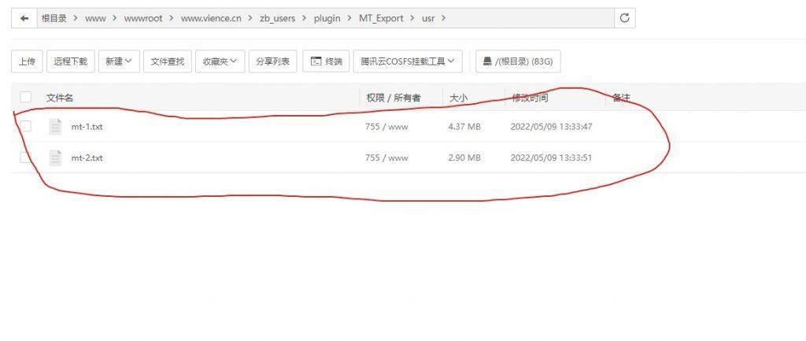Viewport: 806px width, 341px height.
Task: Click the back arrow icon
Action: coord(25,18)
